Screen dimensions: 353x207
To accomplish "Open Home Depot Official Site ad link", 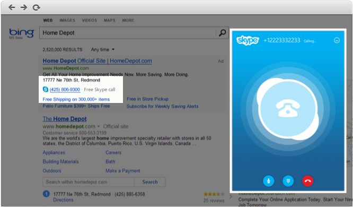I will (97, 61).
